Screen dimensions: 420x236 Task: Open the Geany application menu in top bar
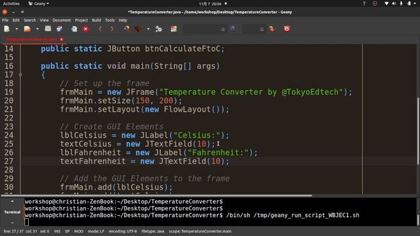click(x=39, y=3)
